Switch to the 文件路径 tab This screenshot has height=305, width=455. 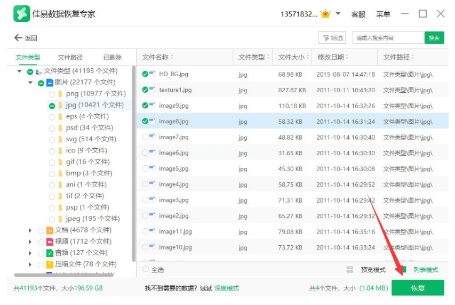(70, 58)
